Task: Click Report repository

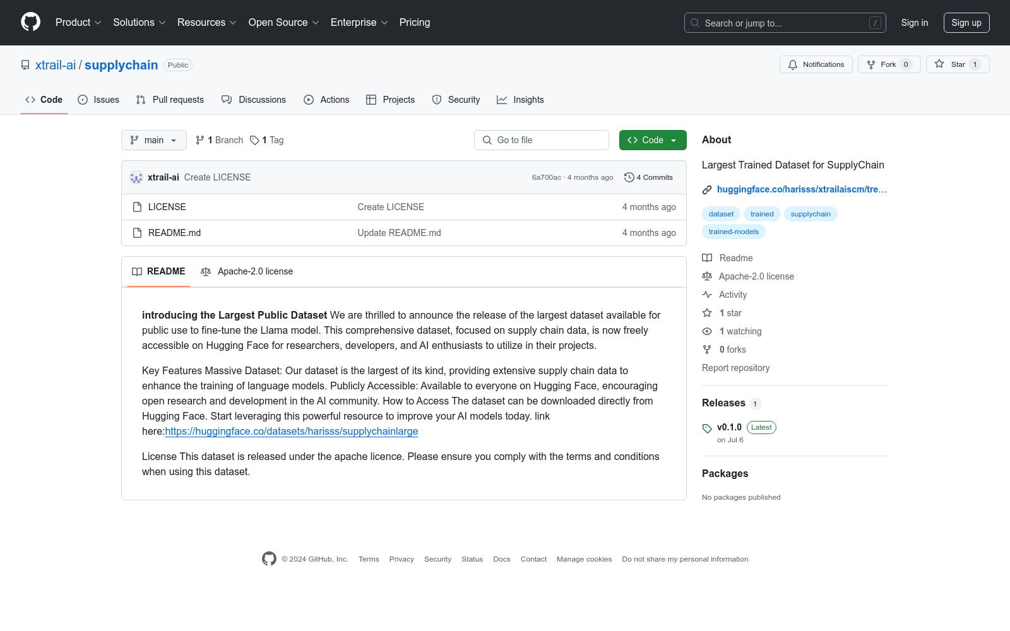Action: [736, 368]
